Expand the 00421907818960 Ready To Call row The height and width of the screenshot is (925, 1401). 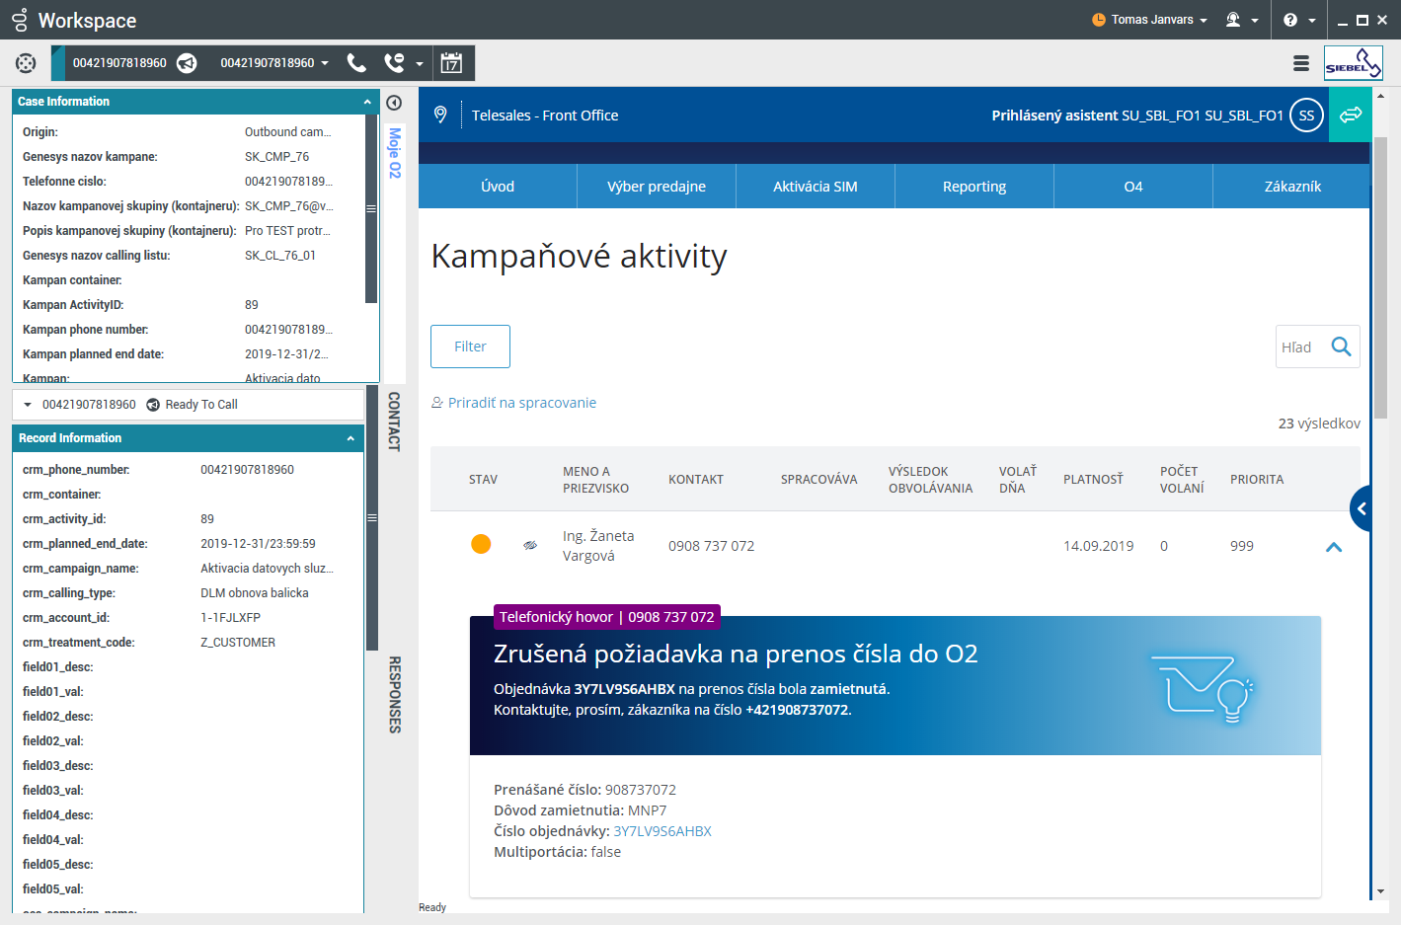tap(28, 405)
